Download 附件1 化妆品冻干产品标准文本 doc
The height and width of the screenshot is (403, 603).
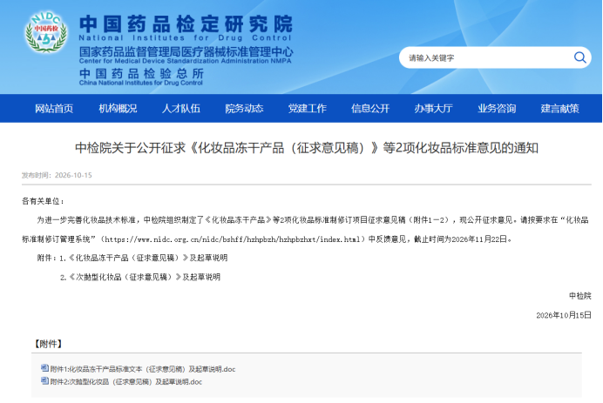[143, 369]
